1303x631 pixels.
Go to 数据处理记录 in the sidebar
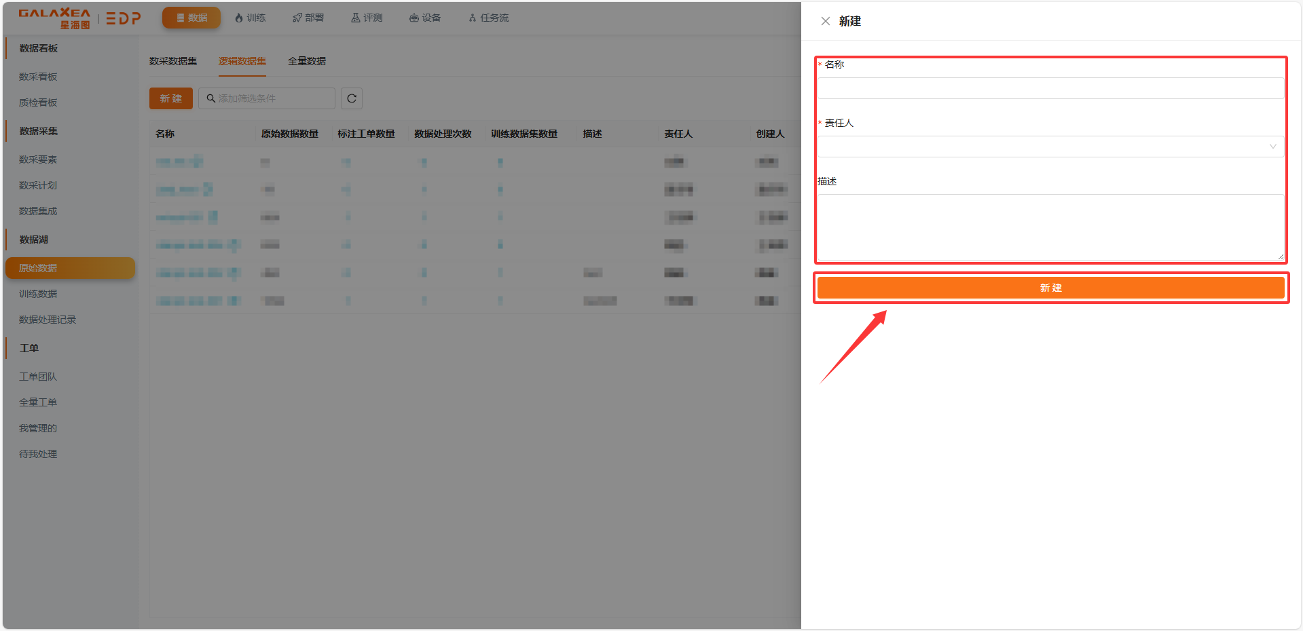pyautogui.click(x=48, y=320)
